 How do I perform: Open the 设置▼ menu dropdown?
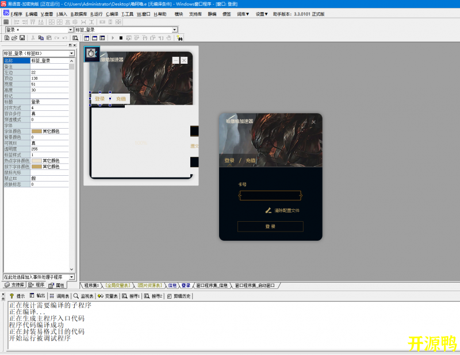pos(262,14)
